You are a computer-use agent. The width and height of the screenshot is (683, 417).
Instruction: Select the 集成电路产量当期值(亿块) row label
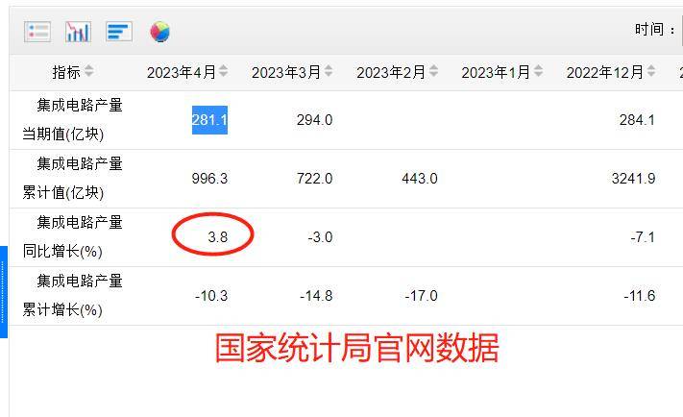tap(72, 119)
